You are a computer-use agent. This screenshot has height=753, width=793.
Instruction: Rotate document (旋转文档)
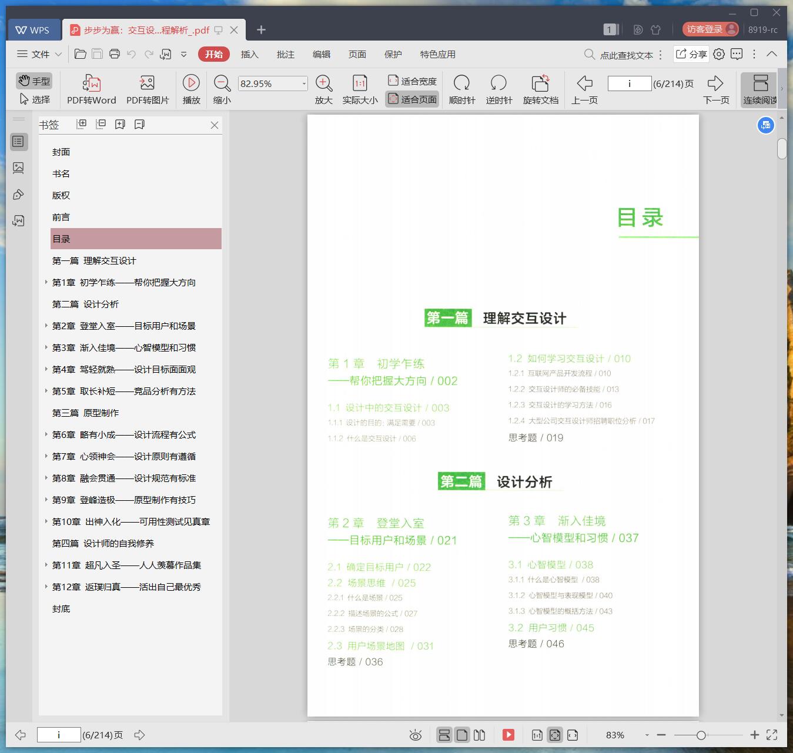pyautogui.click(x=541, y=89)
